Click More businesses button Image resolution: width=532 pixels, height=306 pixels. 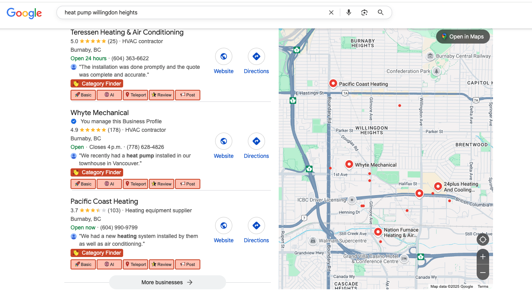point(168,282)
